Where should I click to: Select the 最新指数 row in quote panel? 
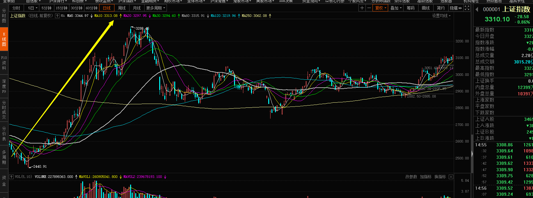click(503, 30)
